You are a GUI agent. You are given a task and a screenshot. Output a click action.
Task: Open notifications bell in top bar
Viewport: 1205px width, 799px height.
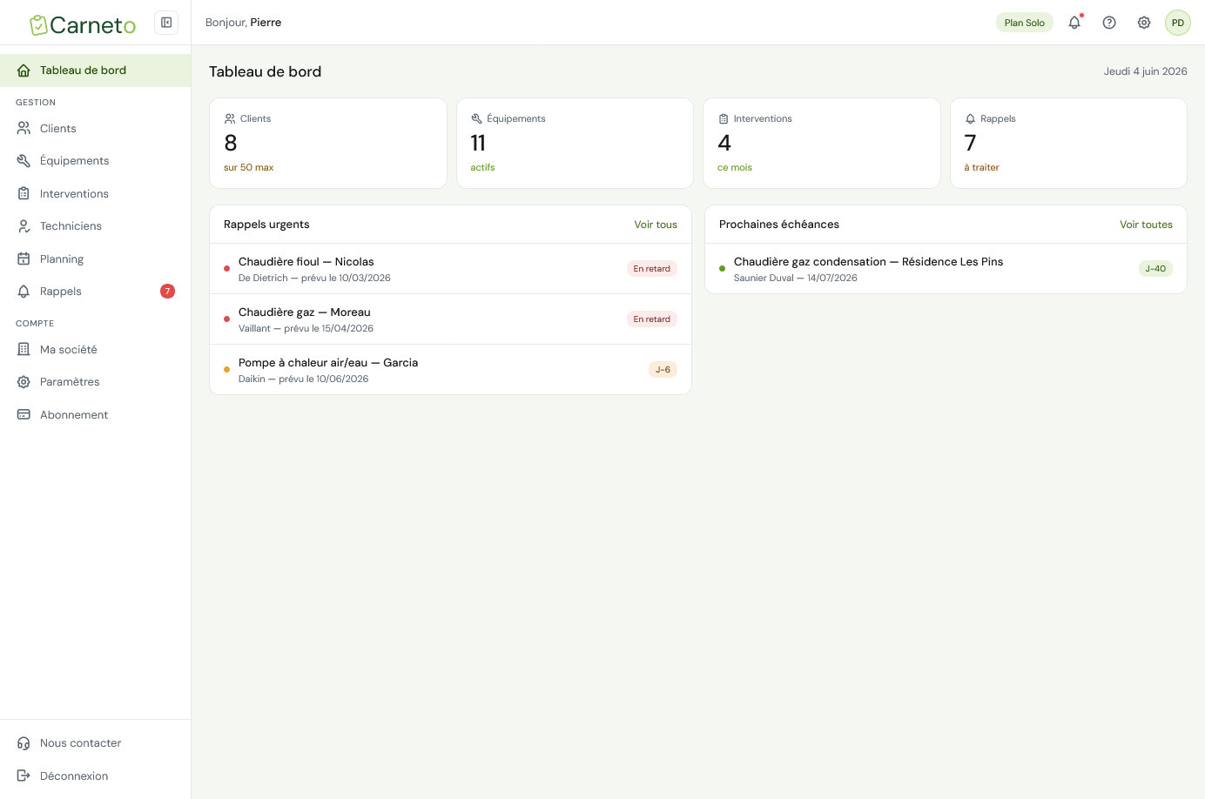1074,23
